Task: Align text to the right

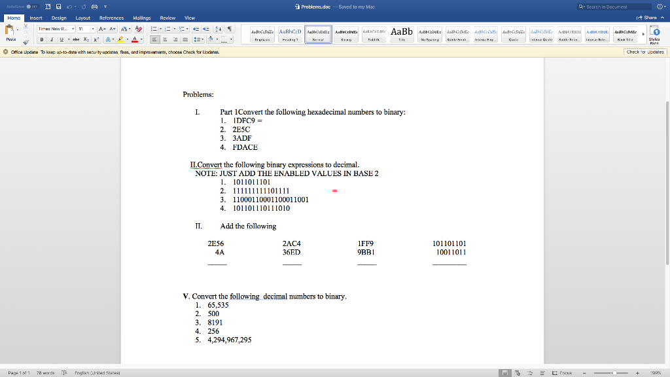Action: [x=175, y=39]
